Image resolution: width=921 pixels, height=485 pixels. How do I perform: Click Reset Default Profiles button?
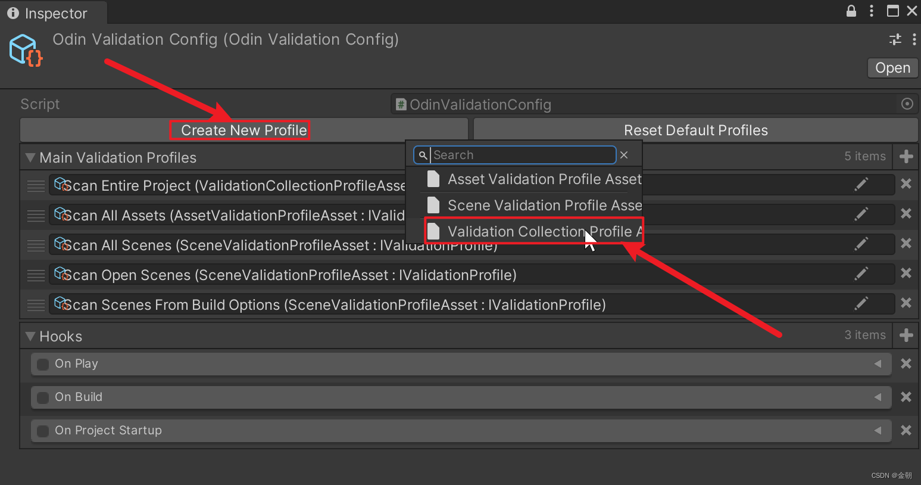tap(695, 130)
